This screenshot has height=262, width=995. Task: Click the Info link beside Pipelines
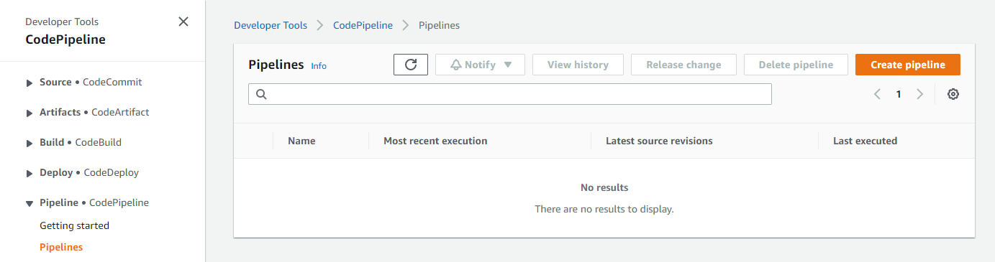tap(319, 65)
